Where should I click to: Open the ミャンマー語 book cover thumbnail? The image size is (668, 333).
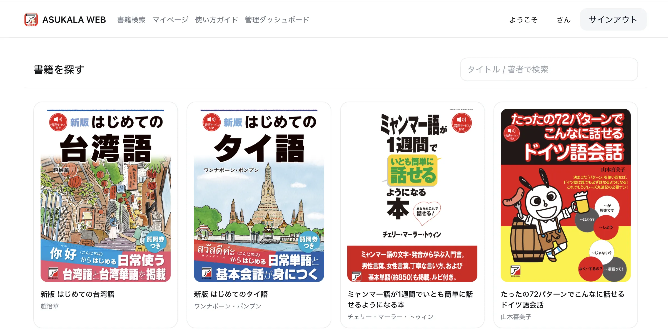click(412, 195)
